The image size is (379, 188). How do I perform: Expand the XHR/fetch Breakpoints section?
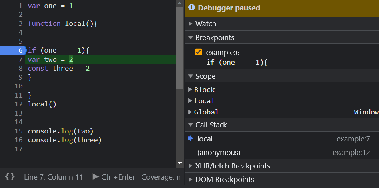coord(191,166)
